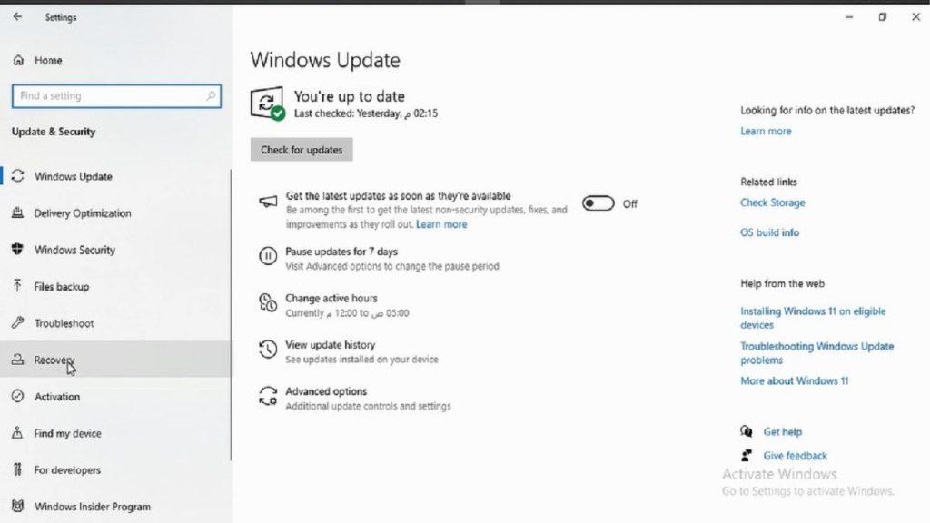930x523 pixels.
Task: Click the back arrow in Settings header
Action: click(x=17, y=17)
